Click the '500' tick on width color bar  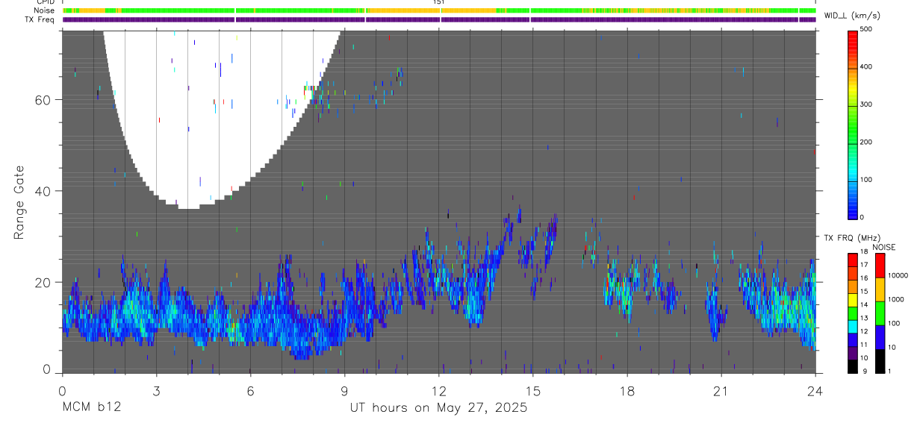pyautogui.click(x=867, y=30)
